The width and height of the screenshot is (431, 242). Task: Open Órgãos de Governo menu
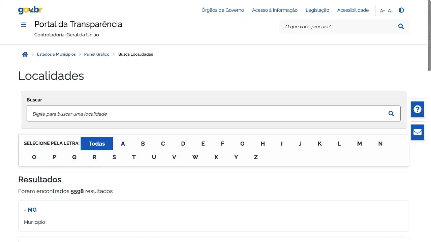click(222, 10)
